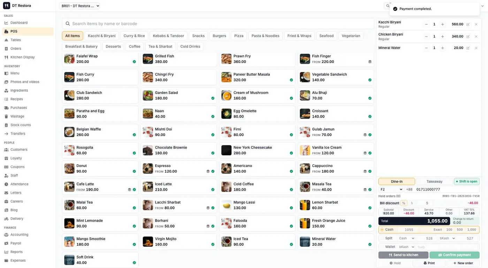Dismiss the Payment completed notification
This screenshot has width=488, height=268.
(390, 3)
